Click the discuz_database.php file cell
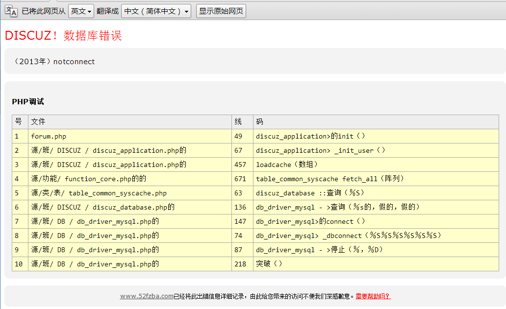This screenshot has height=309, width=506. pyautogui.click(x=130, y=207)
